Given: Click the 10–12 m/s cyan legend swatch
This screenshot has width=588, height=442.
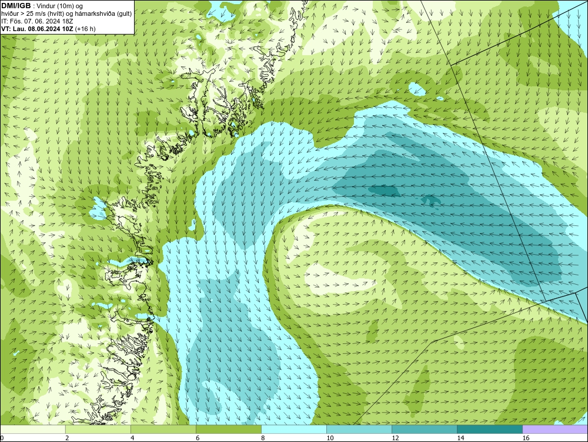Looking at the screenshot, I should click(x=359, y=430).
